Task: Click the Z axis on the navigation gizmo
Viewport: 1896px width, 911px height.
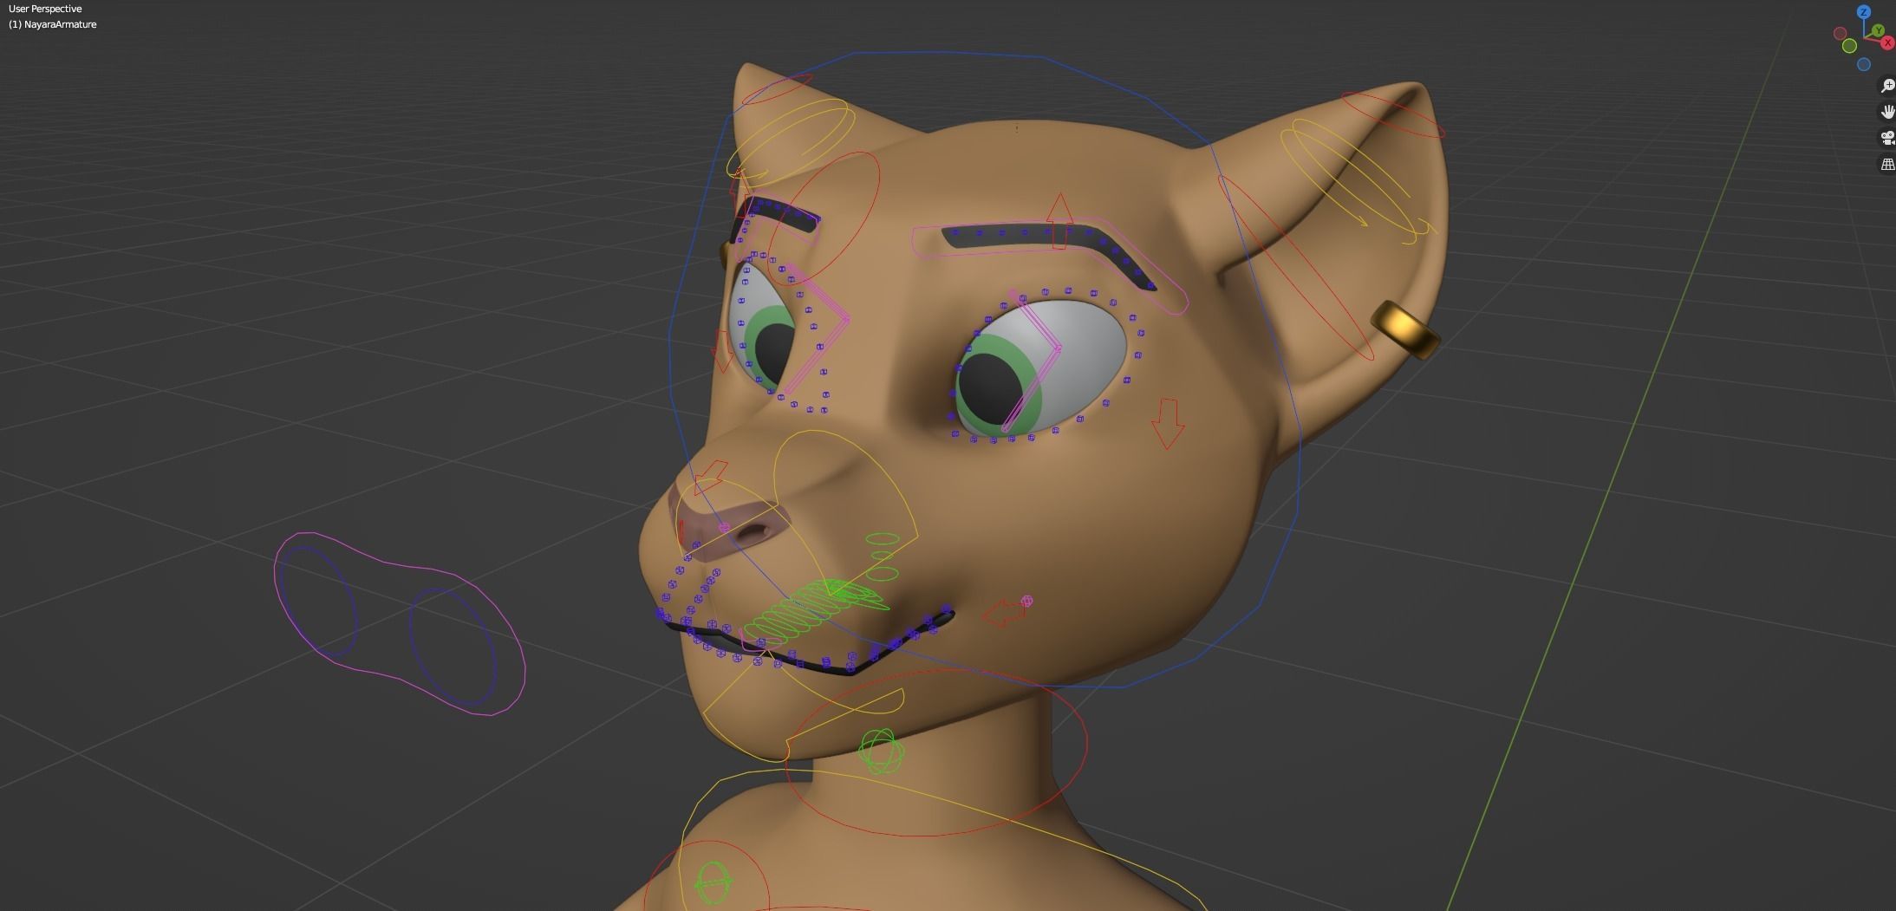Action: (1864, 12)
